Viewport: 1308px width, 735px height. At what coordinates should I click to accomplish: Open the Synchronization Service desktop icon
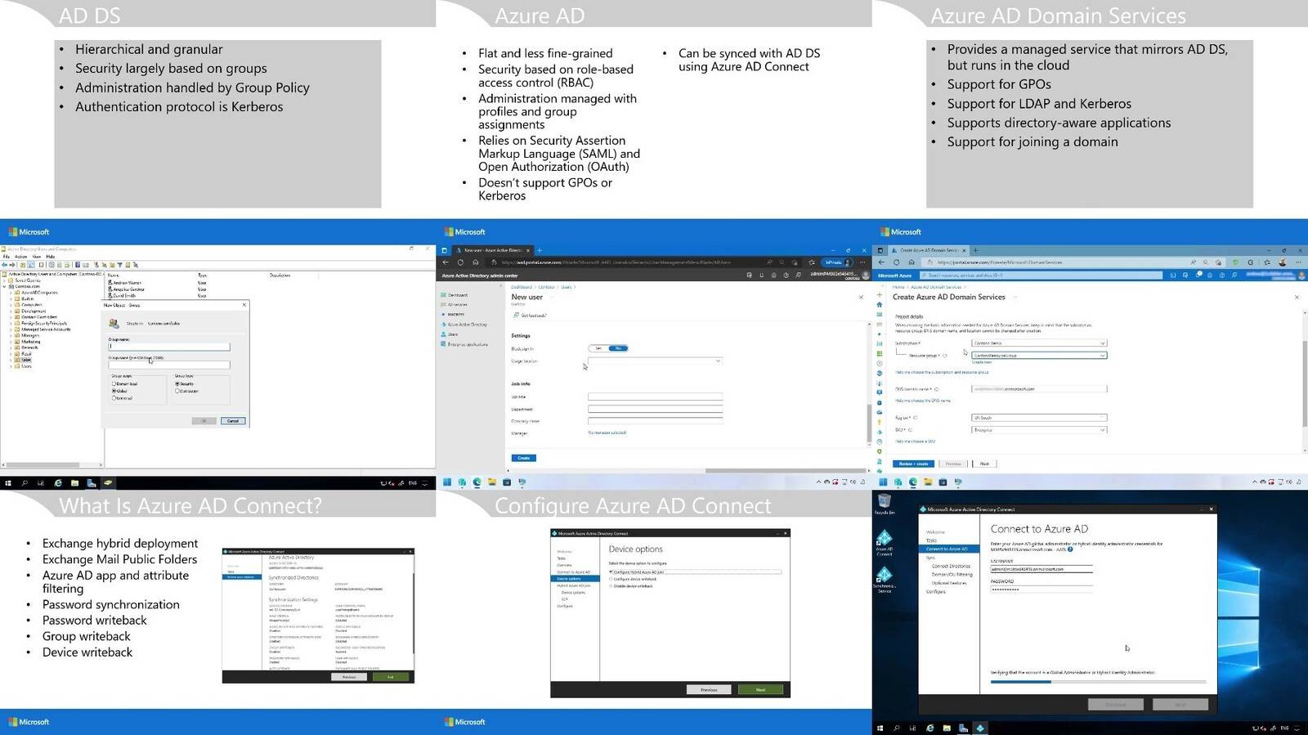pyautogui.click(x=884, y=579)
